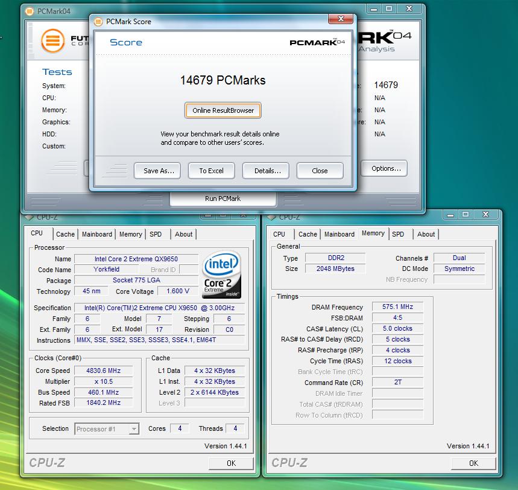Click the Save As... button

(x=157, y=171)
